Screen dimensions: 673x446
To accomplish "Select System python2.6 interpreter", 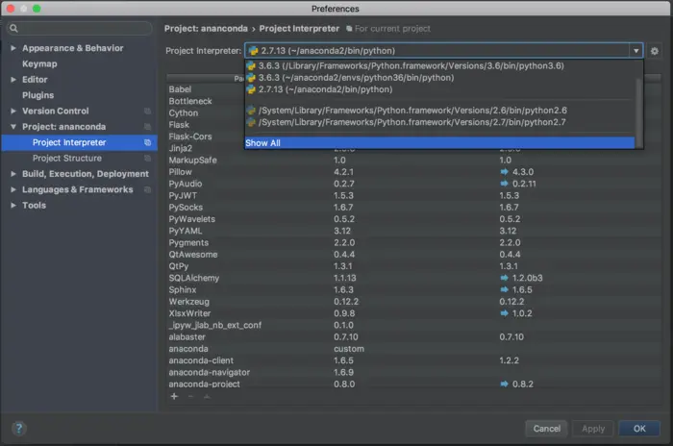I will pyautogui.click(x=440, y=111).
